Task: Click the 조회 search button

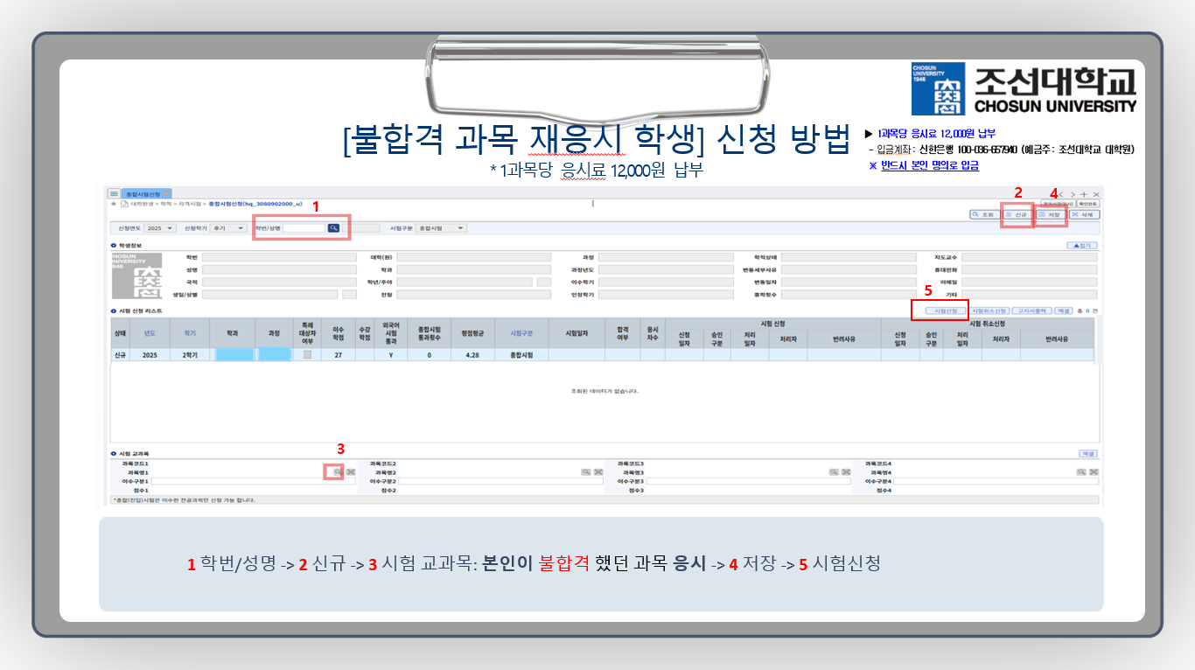Action: [985, 214]
